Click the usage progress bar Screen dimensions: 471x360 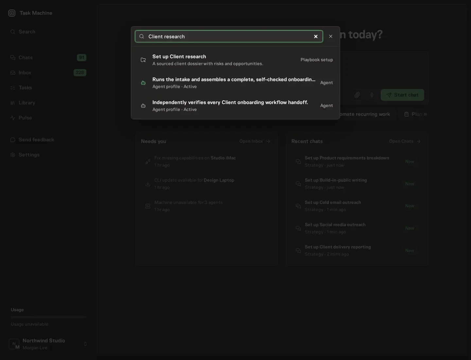click(x=48, y=317)
